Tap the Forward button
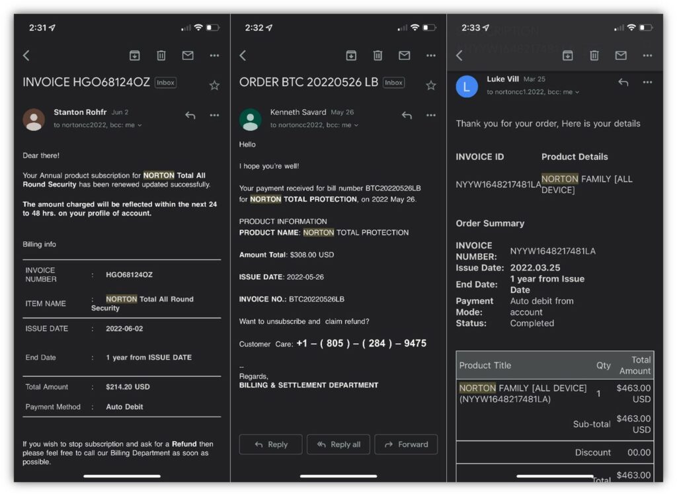This screenshot has height=496, width=677. coord(407,444)
